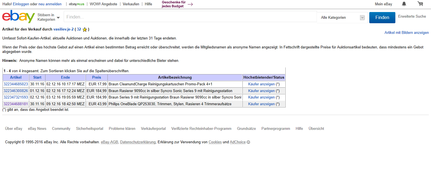Open the Alle Kategorien dropdown
431x183 pixels.
coord(343,18)
